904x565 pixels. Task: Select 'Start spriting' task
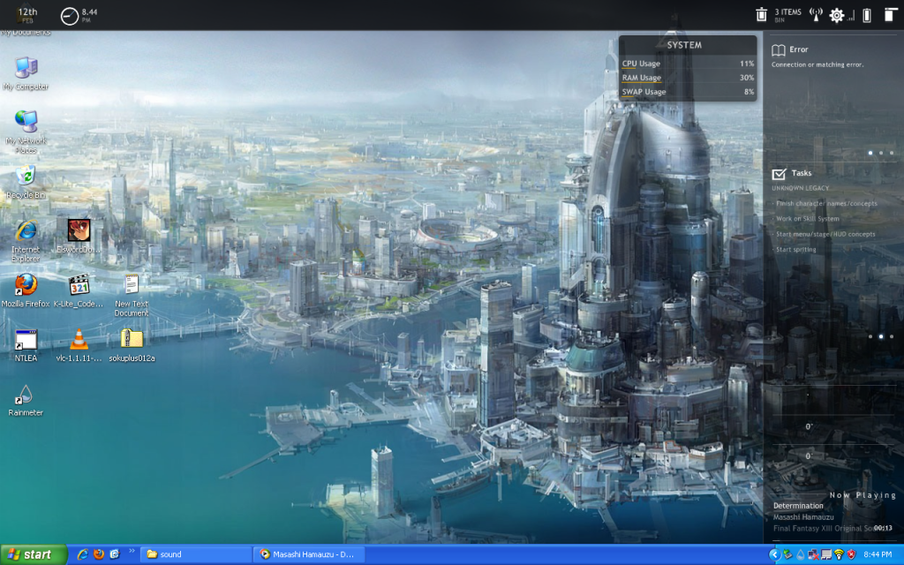(795, 250)
